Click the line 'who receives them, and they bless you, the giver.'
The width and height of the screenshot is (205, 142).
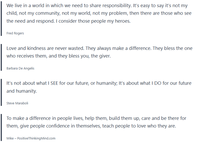point(59,56)
